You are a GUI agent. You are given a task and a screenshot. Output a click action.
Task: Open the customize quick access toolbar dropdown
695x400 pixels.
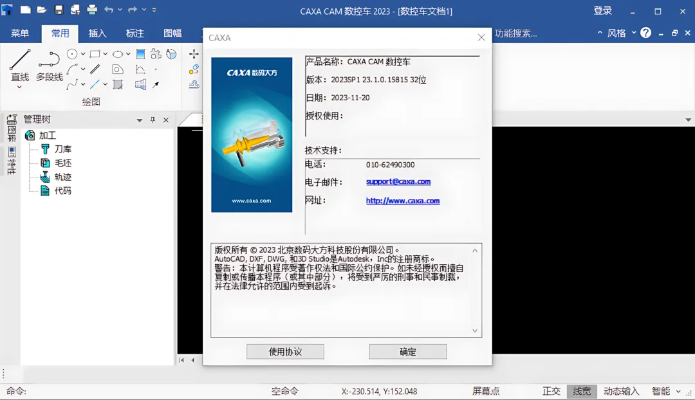pyautogui.click(x=154, y=10)
